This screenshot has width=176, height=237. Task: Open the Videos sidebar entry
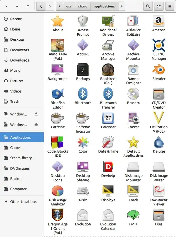[x=22, y=91]
